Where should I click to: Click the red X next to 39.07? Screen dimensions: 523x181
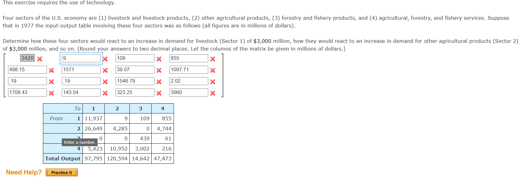158,70
